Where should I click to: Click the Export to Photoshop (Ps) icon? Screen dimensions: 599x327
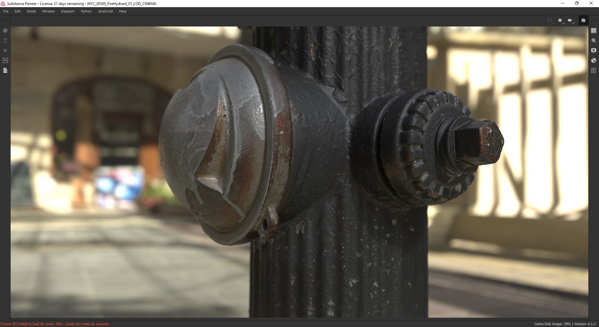(x=5, y=60)
